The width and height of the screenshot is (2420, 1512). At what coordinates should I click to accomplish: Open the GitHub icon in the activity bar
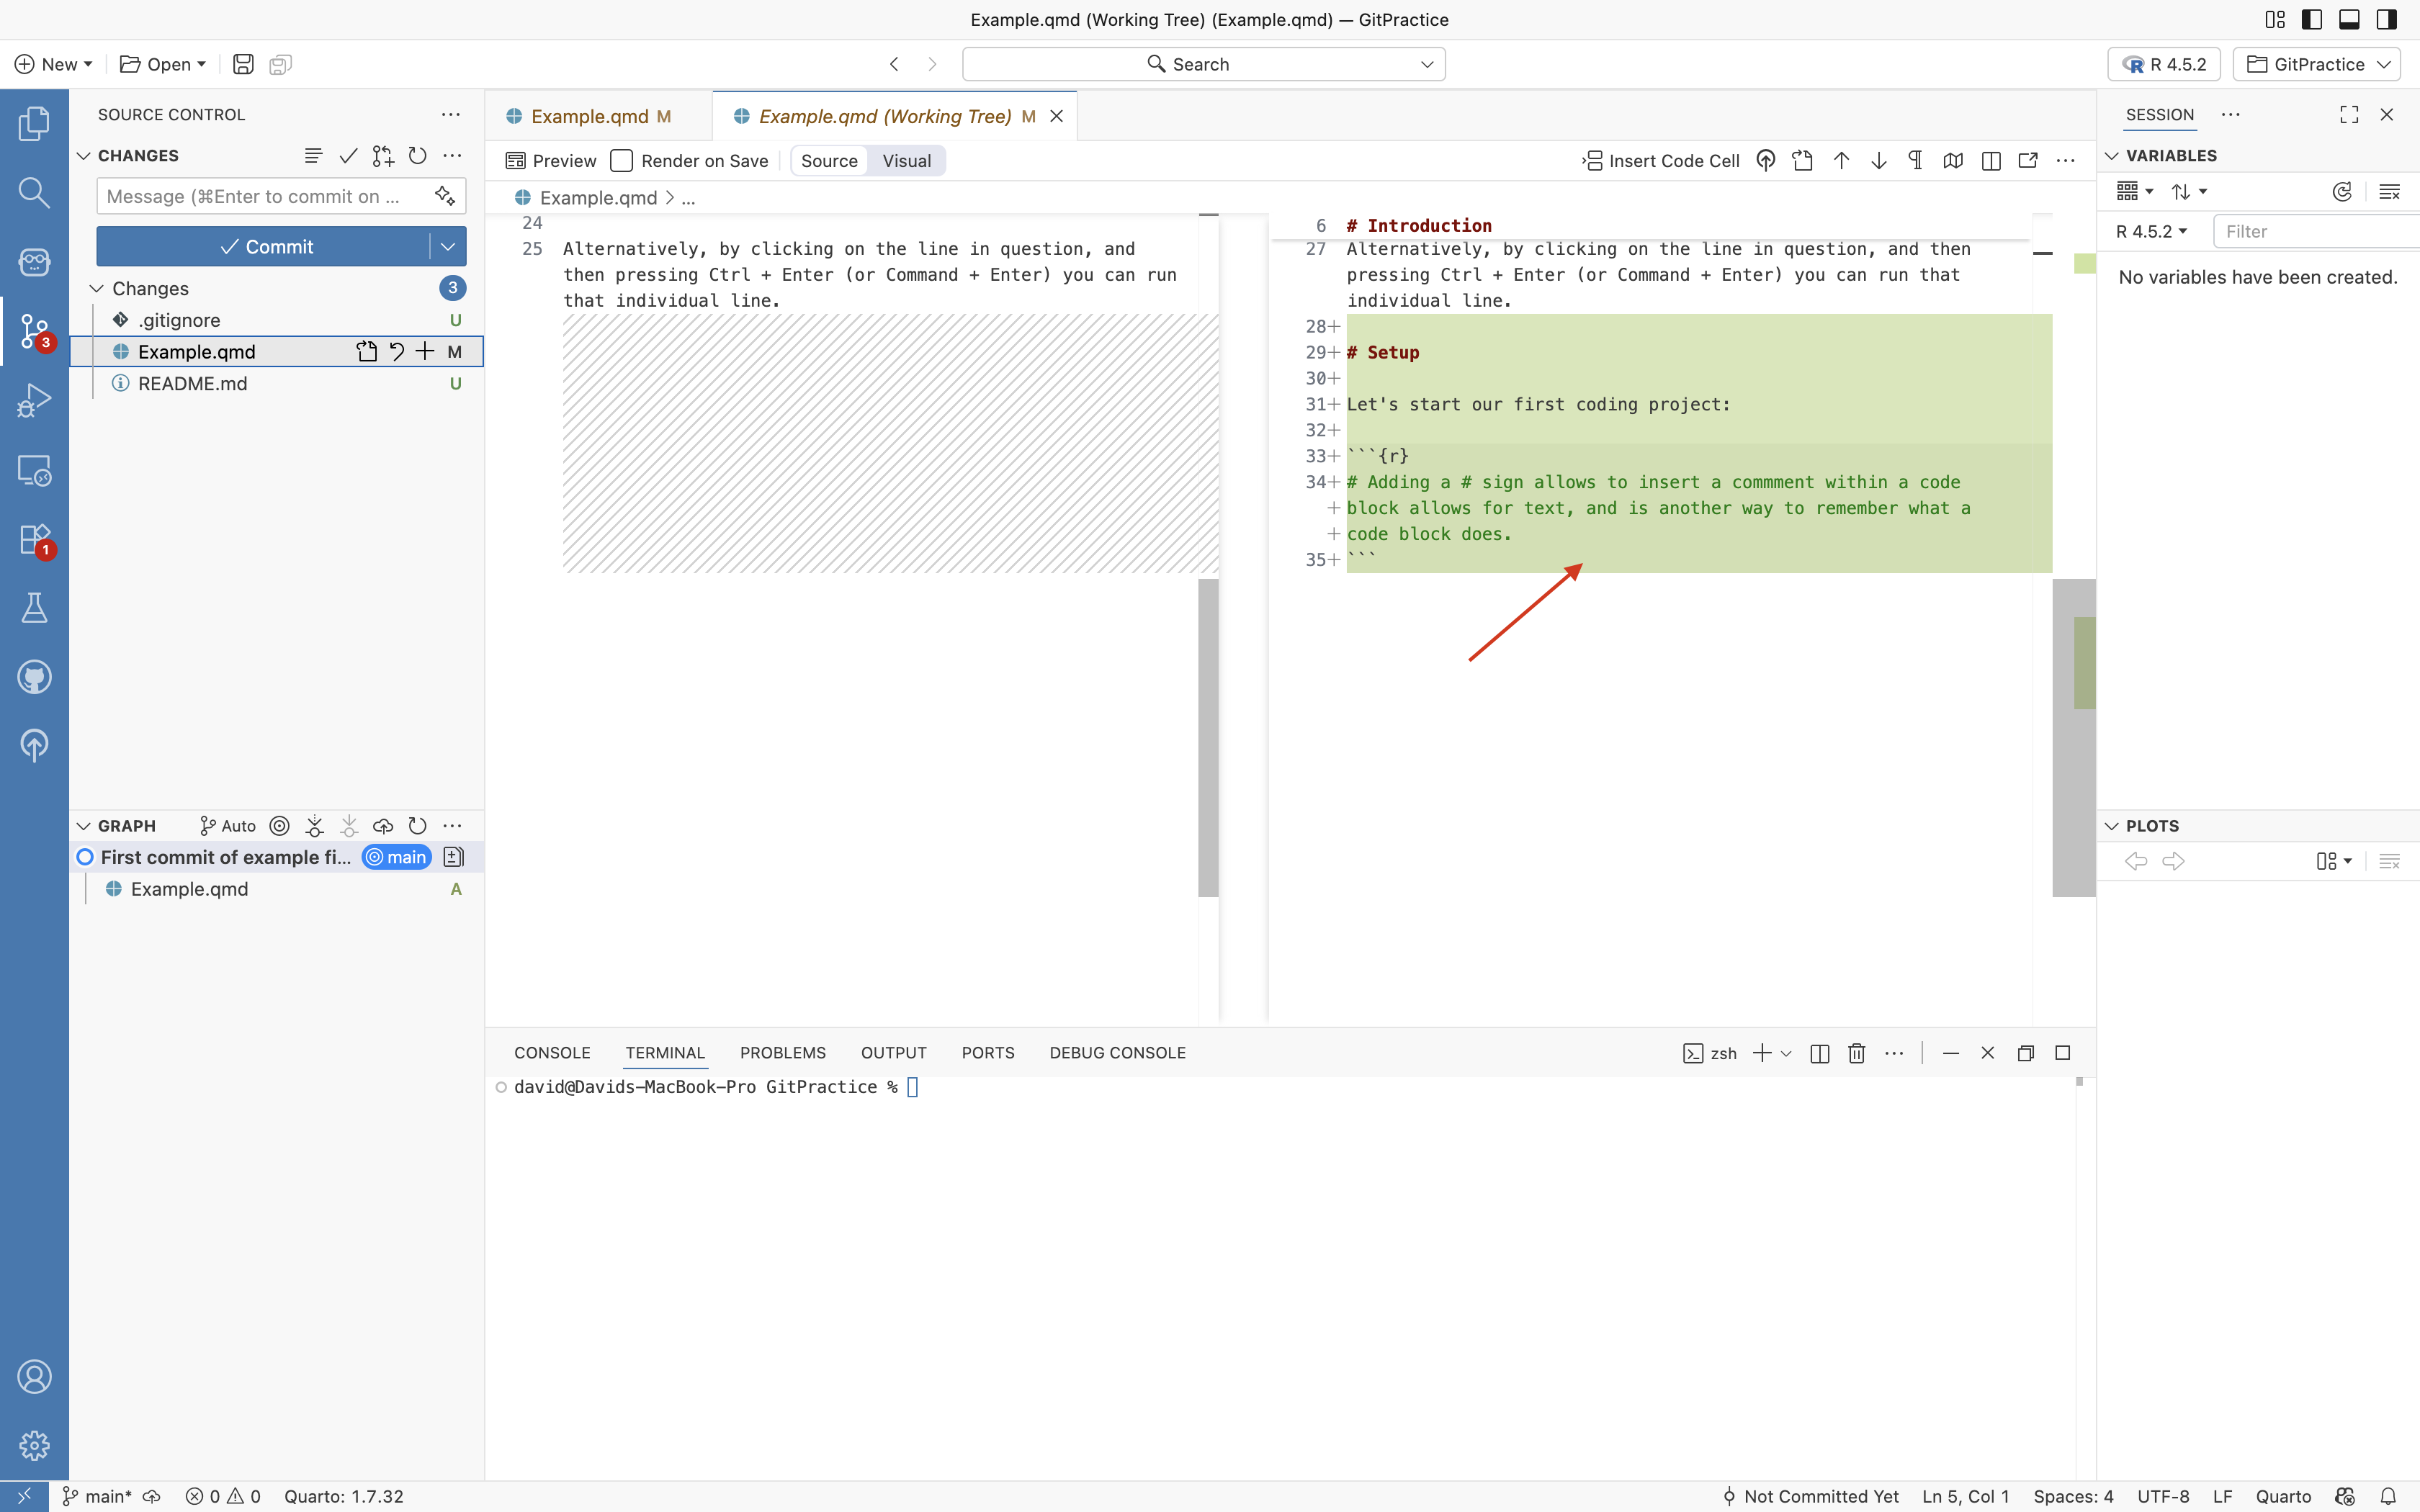click(34, 677)
